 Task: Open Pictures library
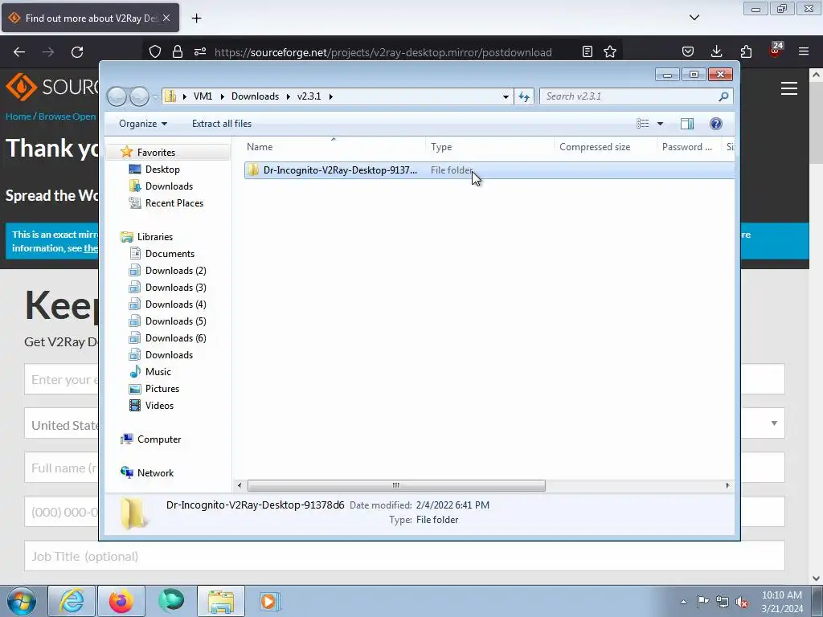(x=162, y=389)
